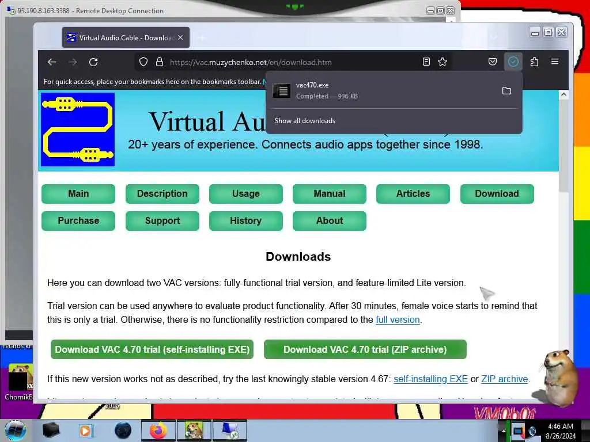The image size is (590, 442).
Task: Click version 4.67 self-installing EXE link
Action: (430, 379)
